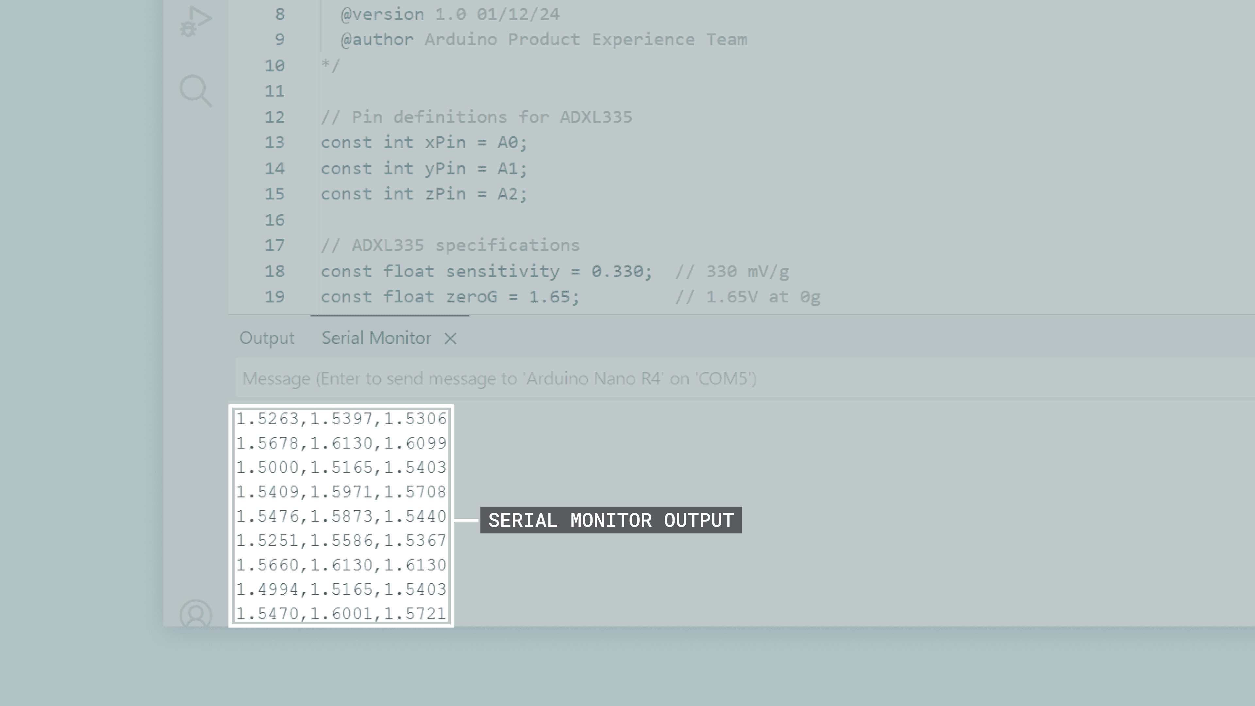The height and width of the screenshot is (706, 1255).
Task: Switch to the Output tab
Action: 266,338
